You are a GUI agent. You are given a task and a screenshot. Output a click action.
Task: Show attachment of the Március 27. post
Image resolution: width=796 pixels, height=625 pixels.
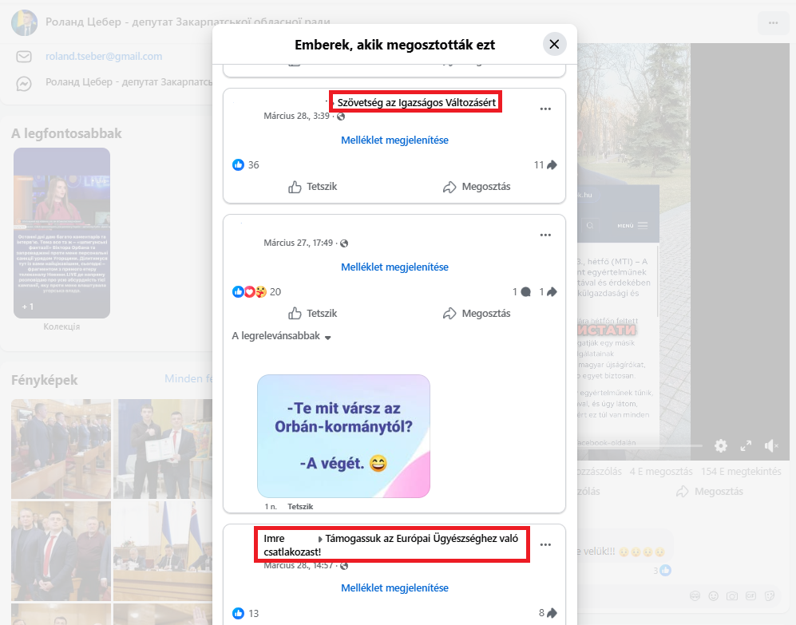click(394, 267)
